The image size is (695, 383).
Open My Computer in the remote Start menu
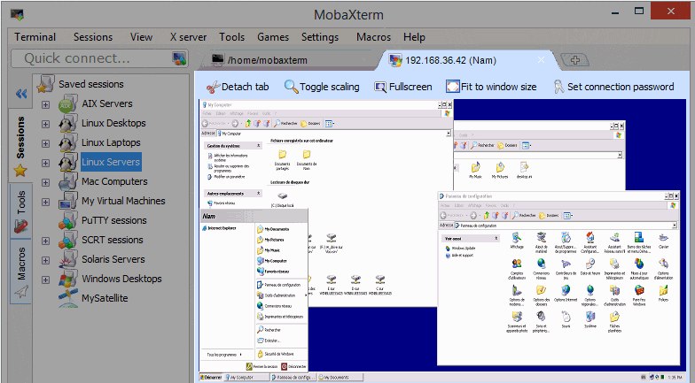click(271, 261)
